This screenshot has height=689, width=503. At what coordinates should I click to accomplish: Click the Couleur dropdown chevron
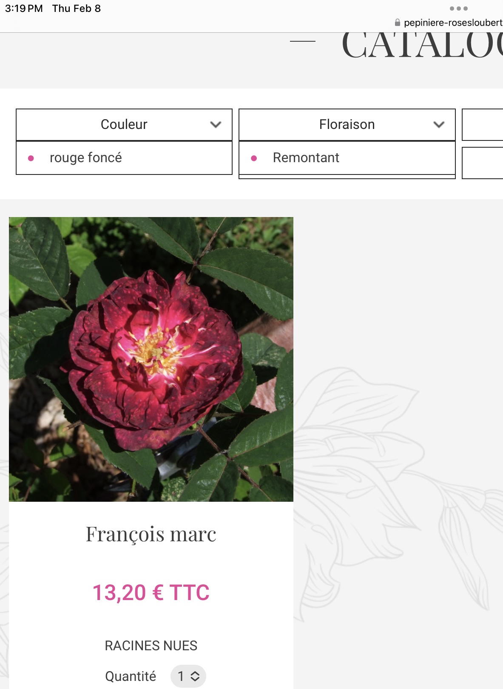click(216, 125)
